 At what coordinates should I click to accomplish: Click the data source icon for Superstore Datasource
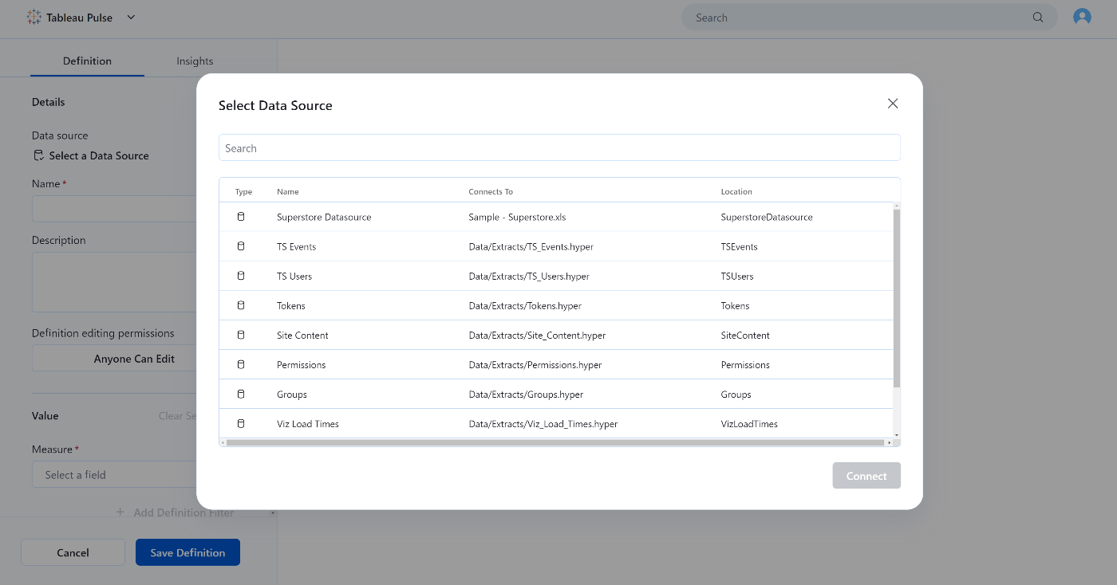point(241,217)
